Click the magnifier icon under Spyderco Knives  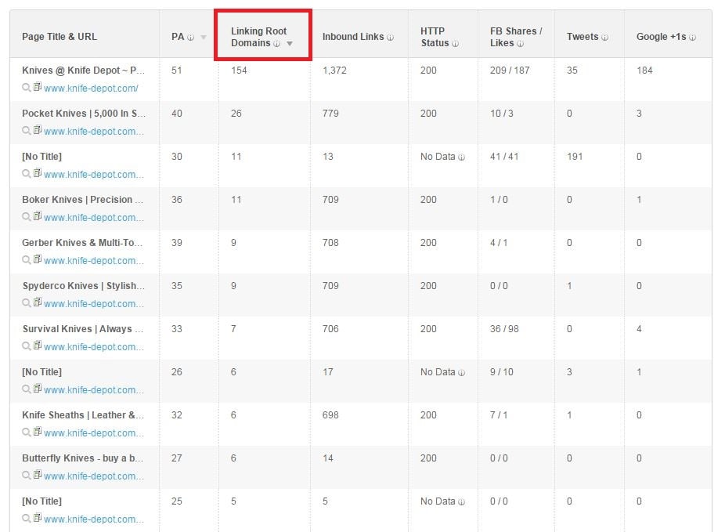coord(27,302)
